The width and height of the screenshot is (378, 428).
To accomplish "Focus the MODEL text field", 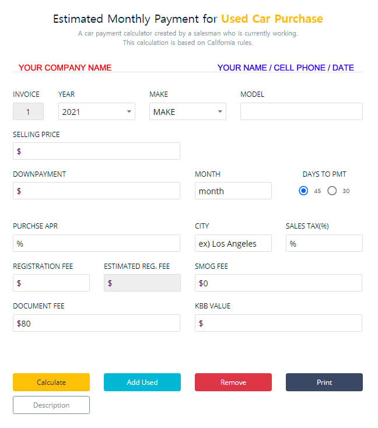I will pyautogui.click(x=301, y=112).
